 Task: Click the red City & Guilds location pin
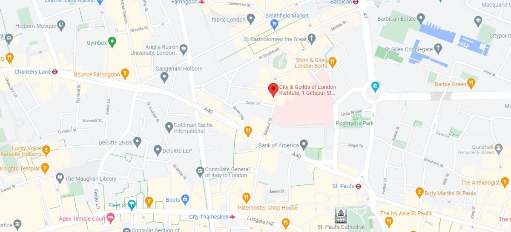point(273,90)
